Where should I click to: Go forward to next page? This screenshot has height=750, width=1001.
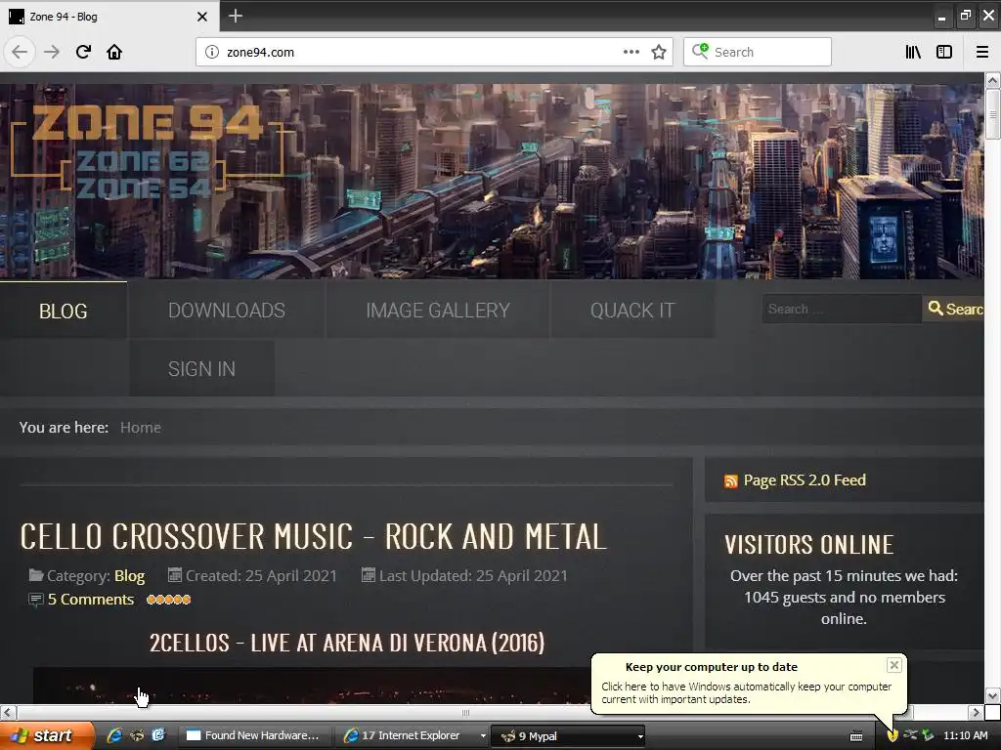click(52, 52)
